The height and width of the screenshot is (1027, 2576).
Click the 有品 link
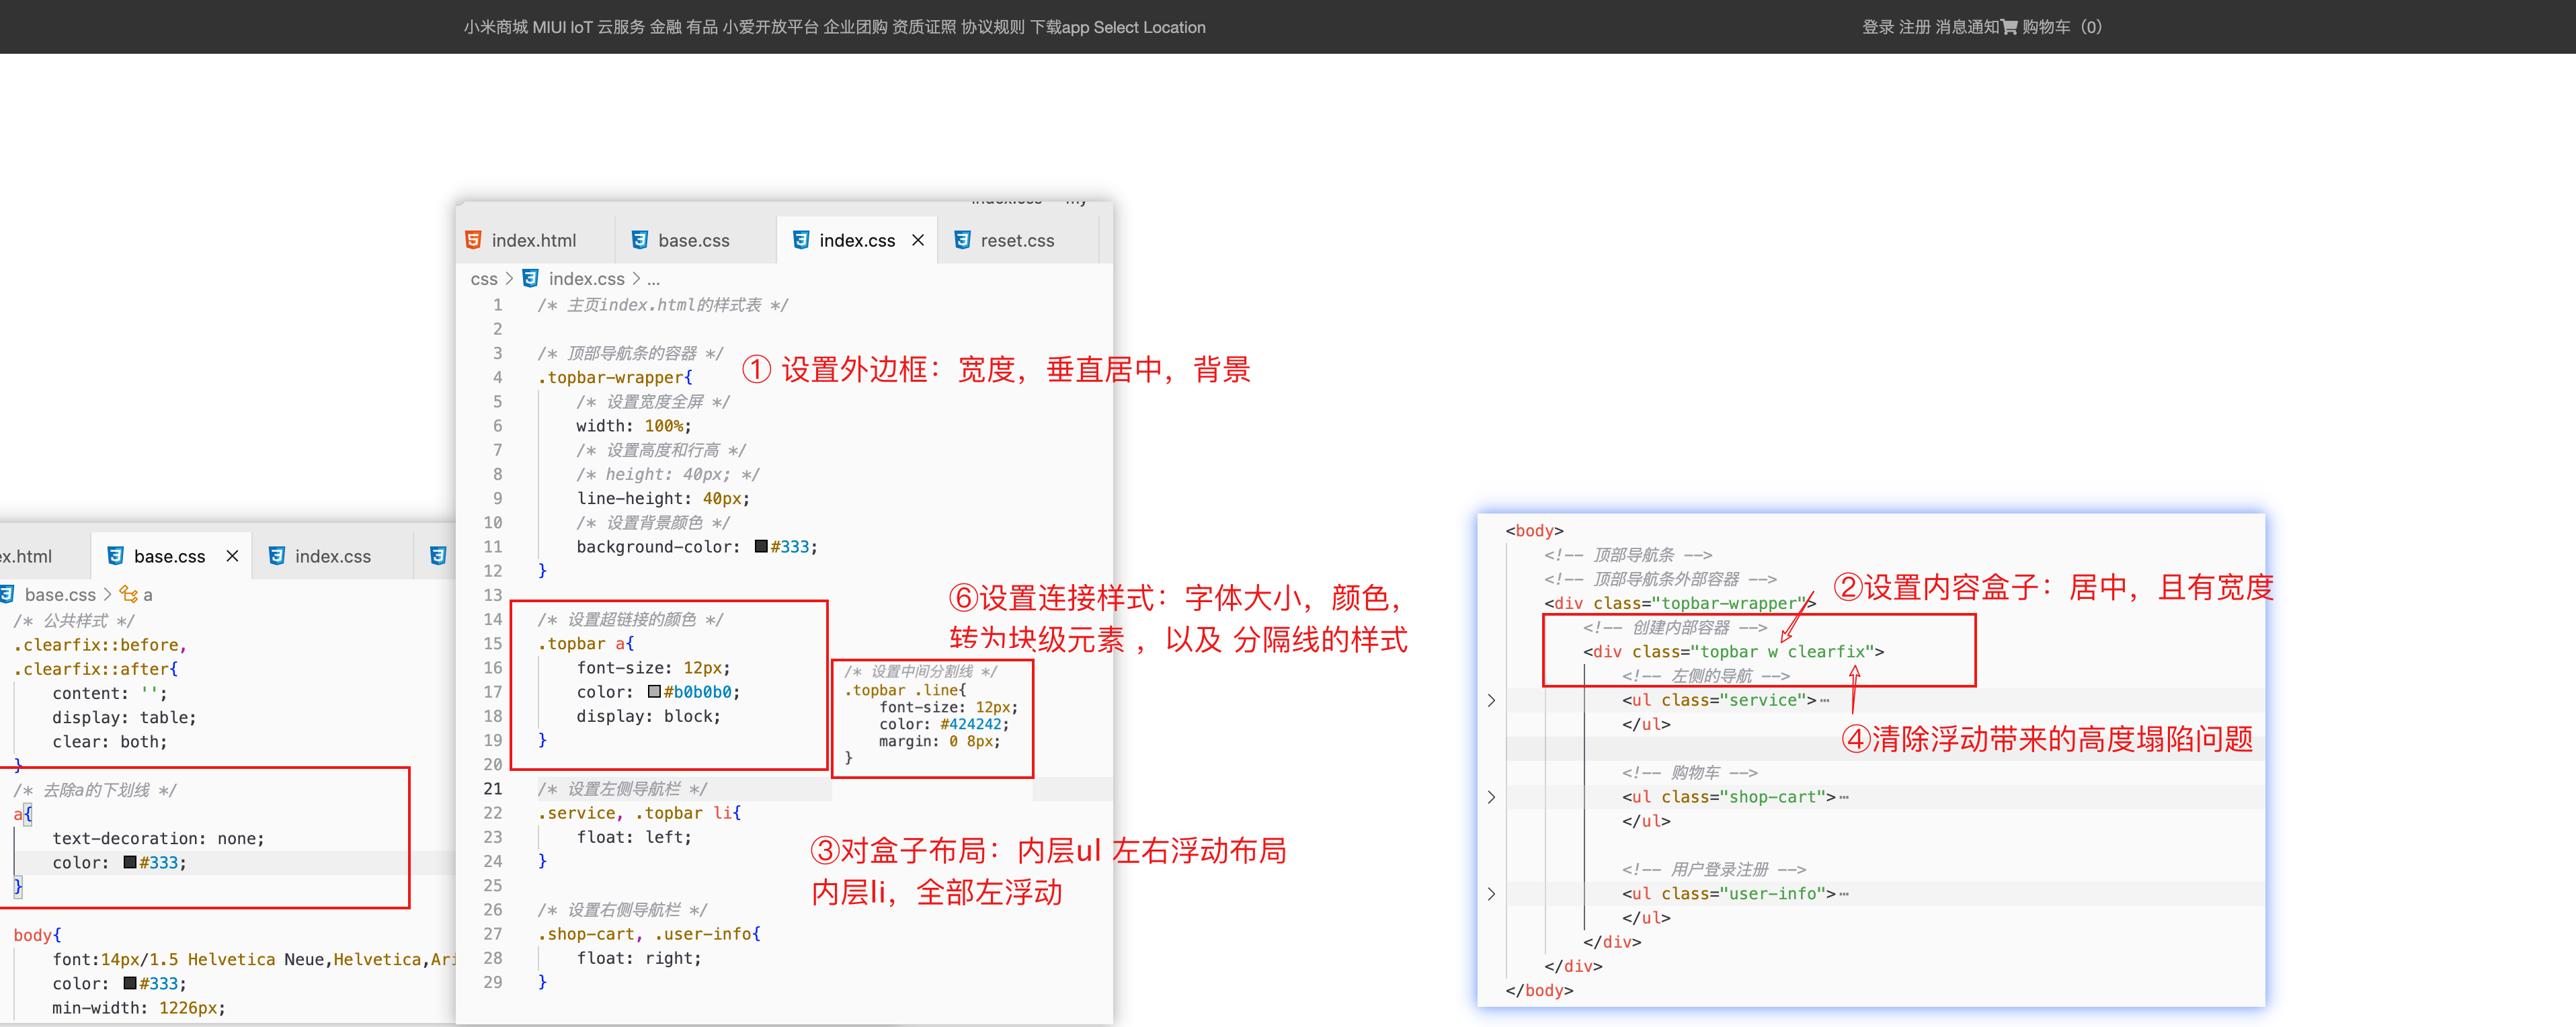pyautogui.click(x=702, y=27)
